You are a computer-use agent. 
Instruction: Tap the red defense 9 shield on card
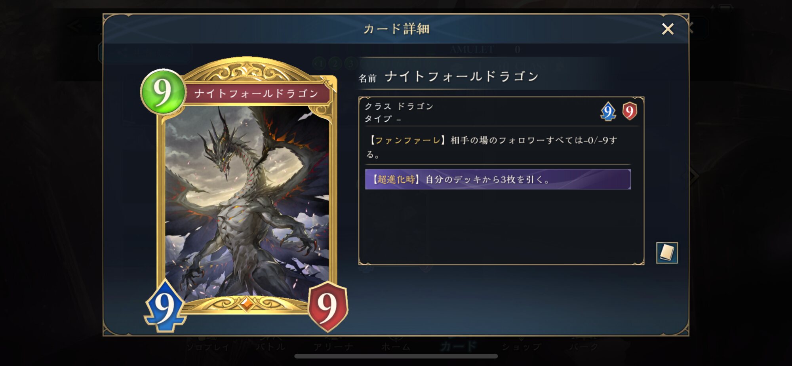[327, 306]
